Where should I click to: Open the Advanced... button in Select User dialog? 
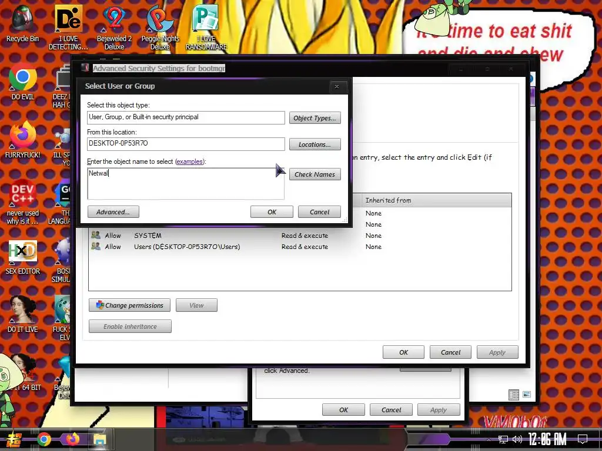113,212
